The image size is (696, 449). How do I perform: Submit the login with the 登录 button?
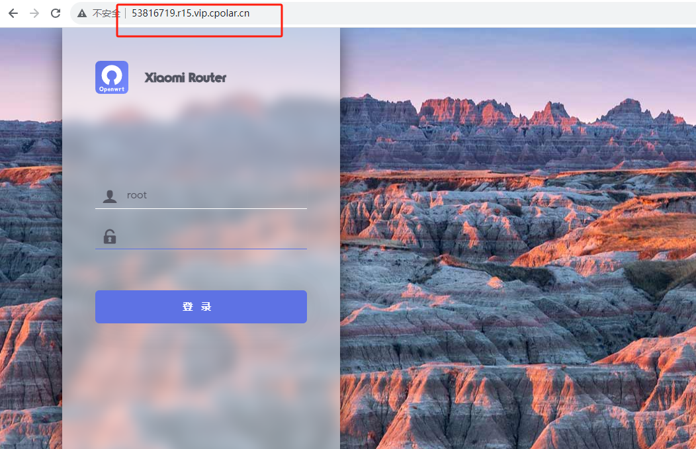pyautogui.click(x=201, y=307)
